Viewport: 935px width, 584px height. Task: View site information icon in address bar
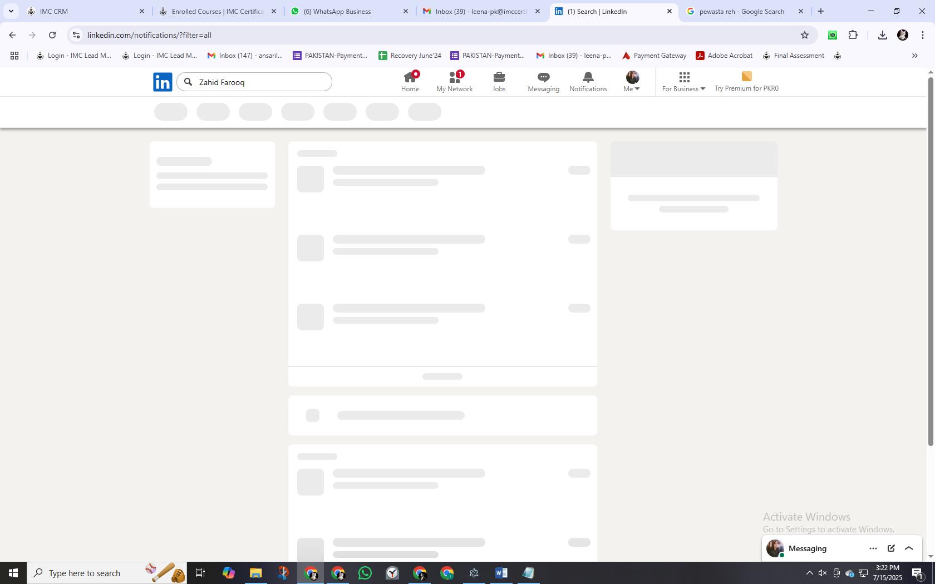pos(76,35)
